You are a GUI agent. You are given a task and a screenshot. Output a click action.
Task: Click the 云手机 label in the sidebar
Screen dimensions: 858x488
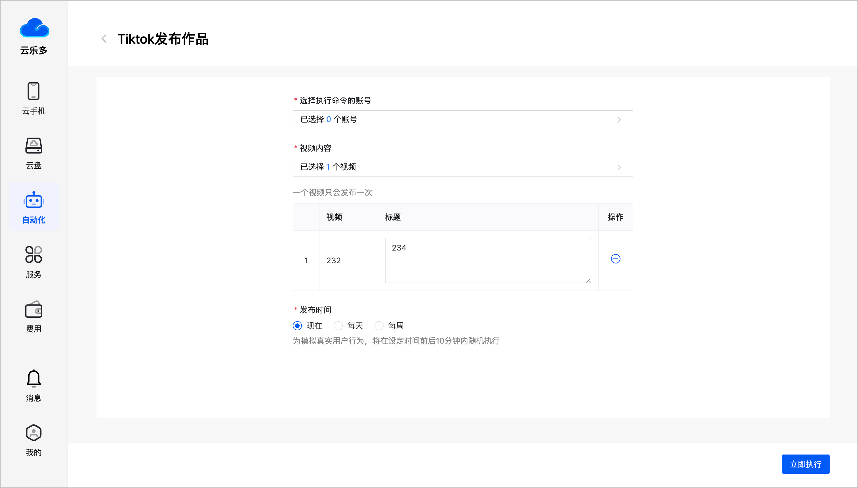[33, 111]
